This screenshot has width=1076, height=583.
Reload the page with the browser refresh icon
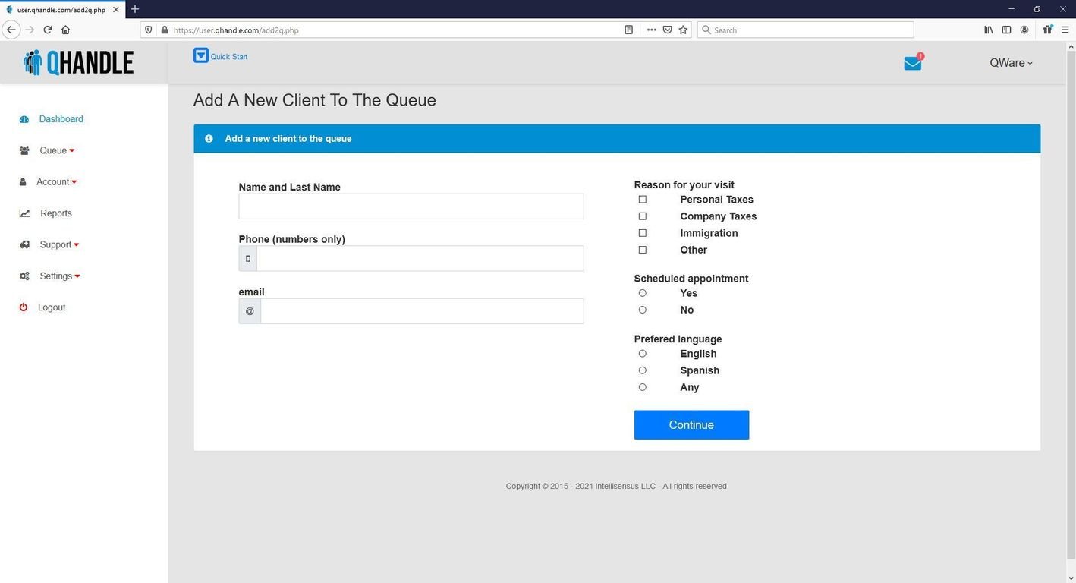point(47,30)
